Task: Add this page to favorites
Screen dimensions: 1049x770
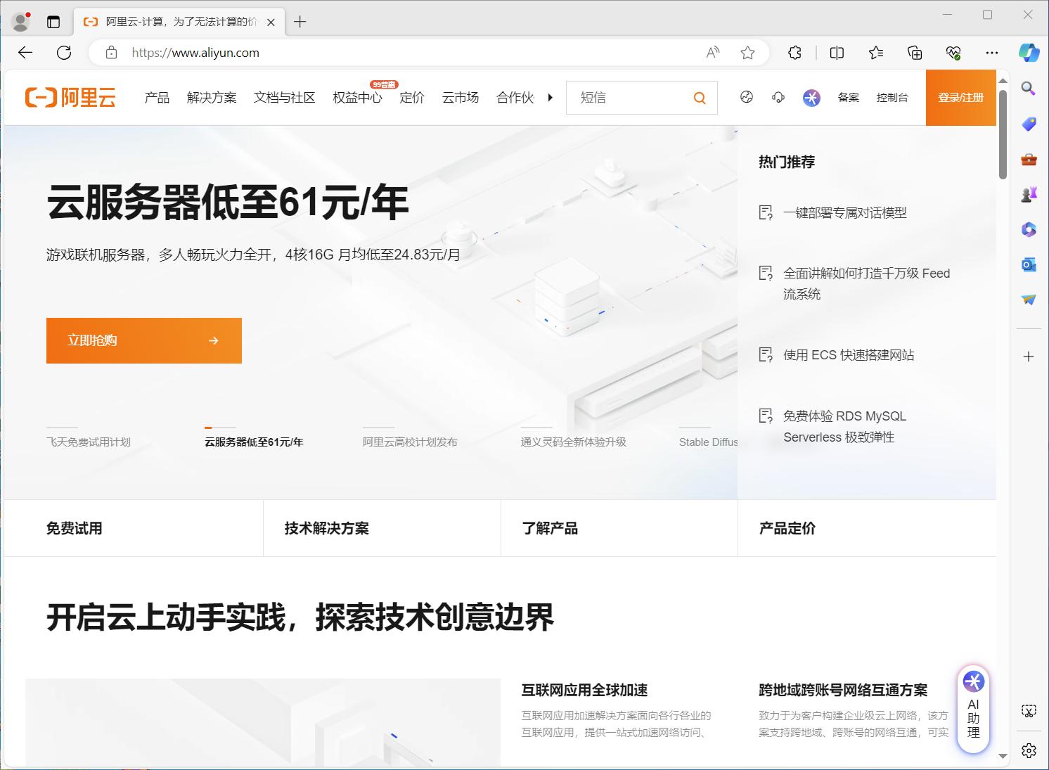Action: pos(747,53)
